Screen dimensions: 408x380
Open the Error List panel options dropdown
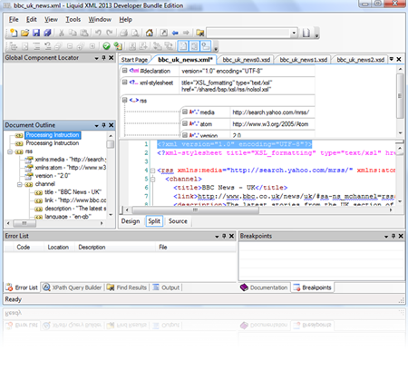point(217,237)
